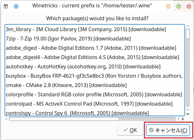Pick the cmake CMake 2.8 entry

[66, 85]
